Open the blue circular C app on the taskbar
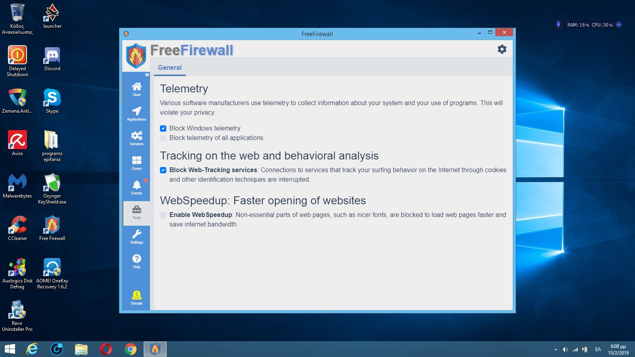This screenshot has height=357, width=635. (x=57, y=349)
